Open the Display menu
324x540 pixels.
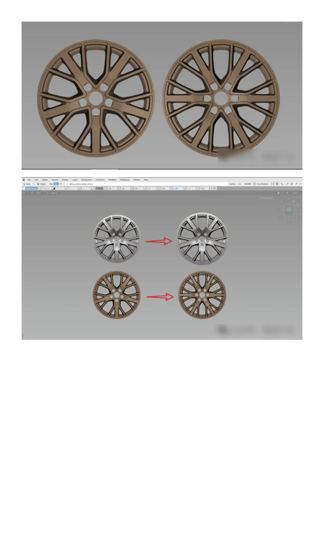click(x=65, y=180)
